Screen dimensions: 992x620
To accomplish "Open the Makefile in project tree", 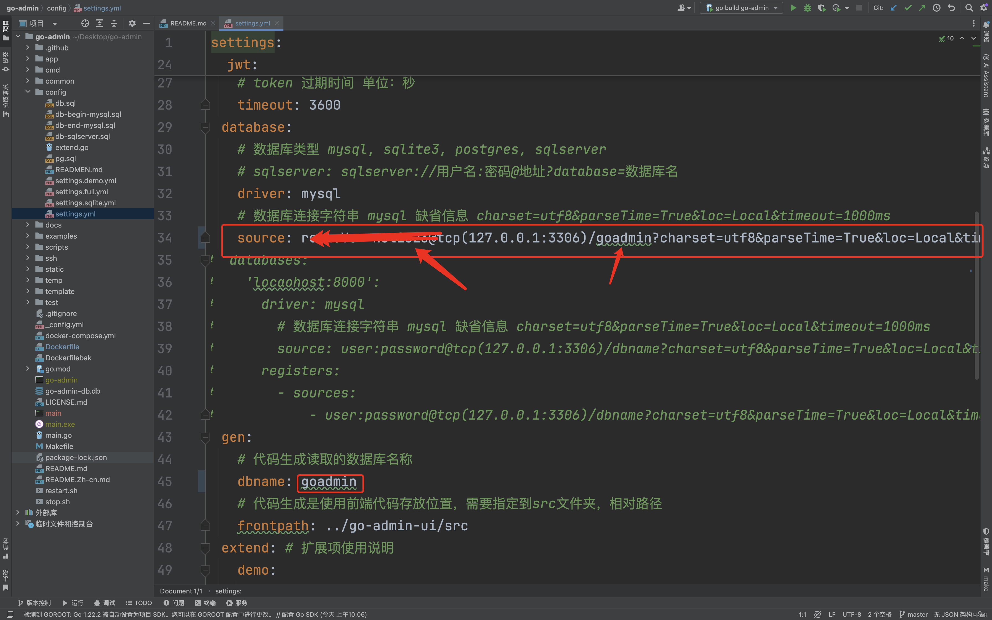I will [x=59, y=446].
